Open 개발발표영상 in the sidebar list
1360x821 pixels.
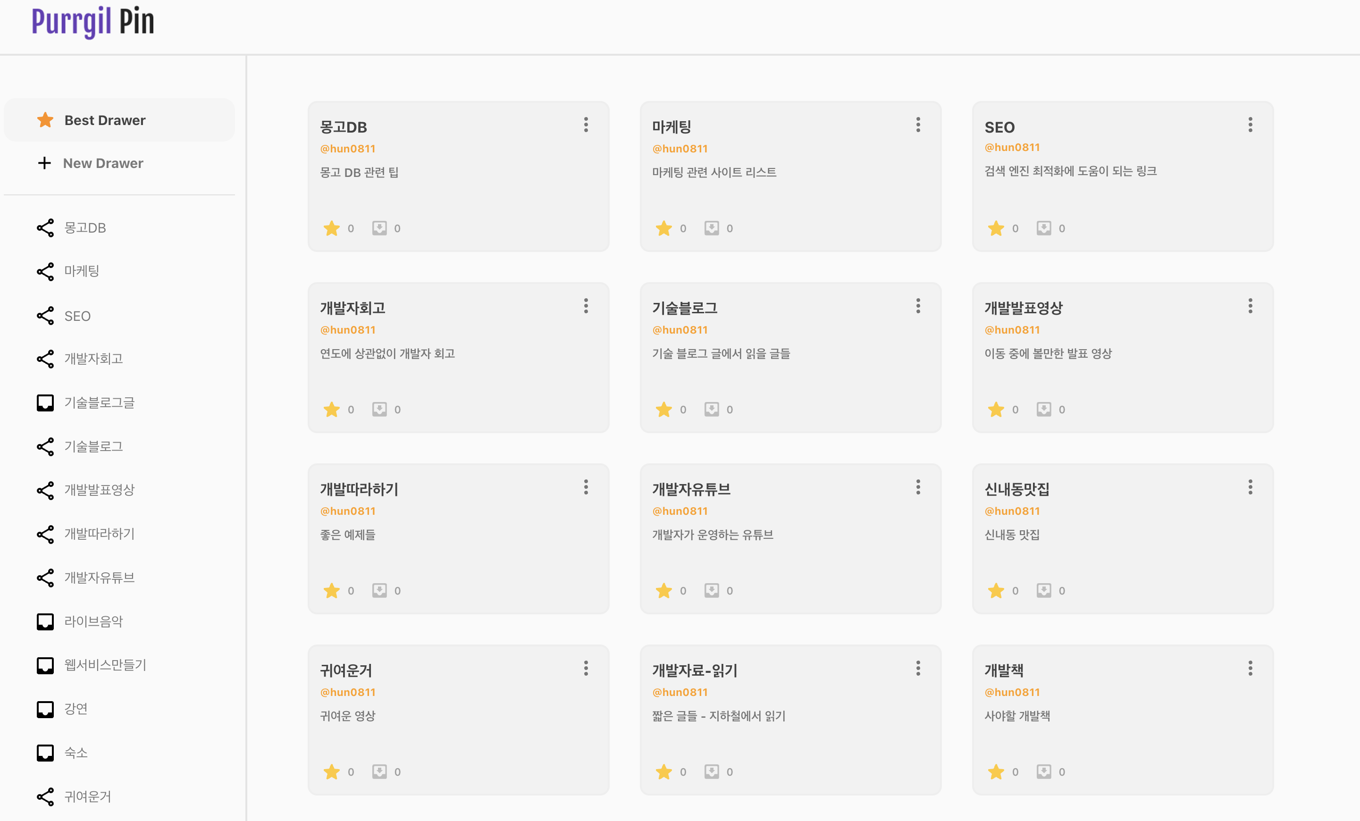(x=100, y=490)
